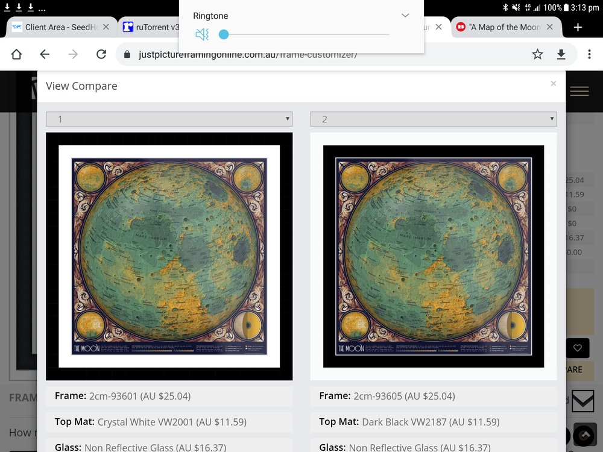This screenshot has height=452, width=603.
Task: Close the partially hidden tab beside the Moon tab
Action: (438, 27)
